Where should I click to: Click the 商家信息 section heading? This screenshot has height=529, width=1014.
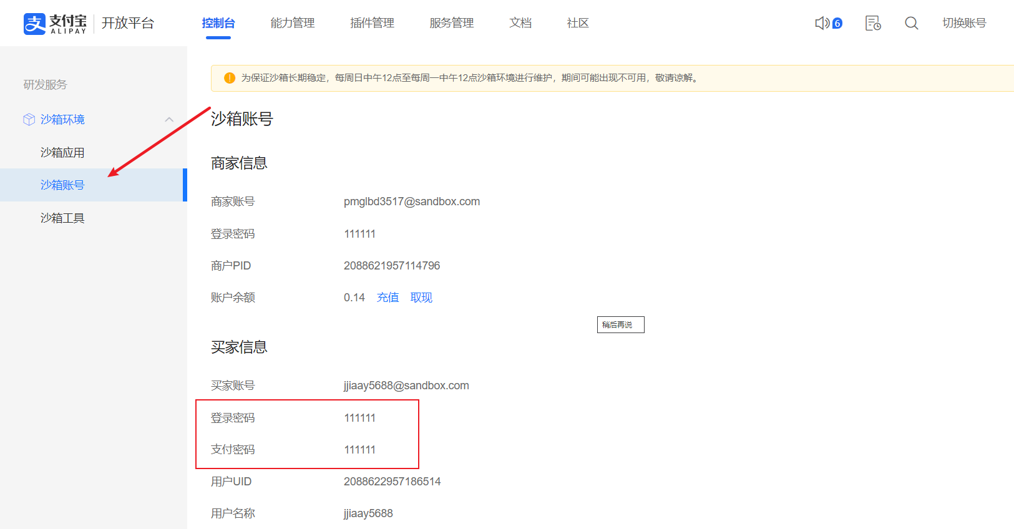(x=239, y=163)
